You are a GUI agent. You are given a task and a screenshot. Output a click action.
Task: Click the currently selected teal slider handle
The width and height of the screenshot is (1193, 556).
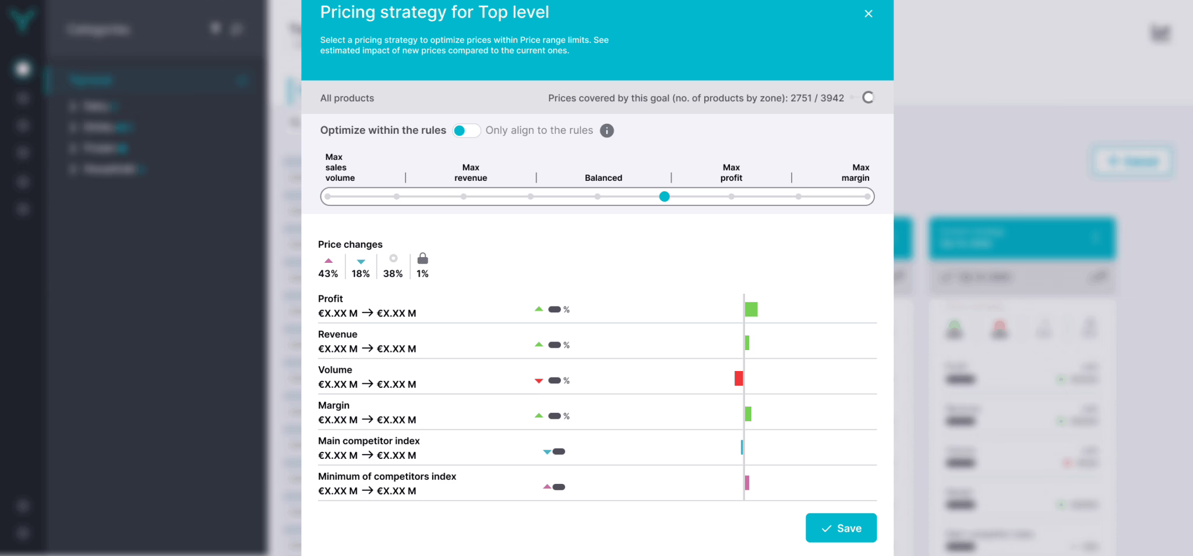tap(664, 197)
